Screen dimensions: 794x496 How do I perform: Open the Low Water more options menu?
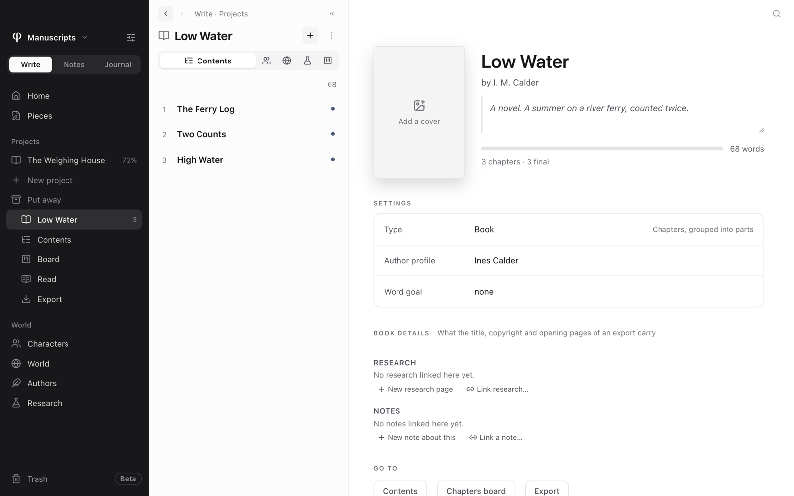click(x=331, y=36)
